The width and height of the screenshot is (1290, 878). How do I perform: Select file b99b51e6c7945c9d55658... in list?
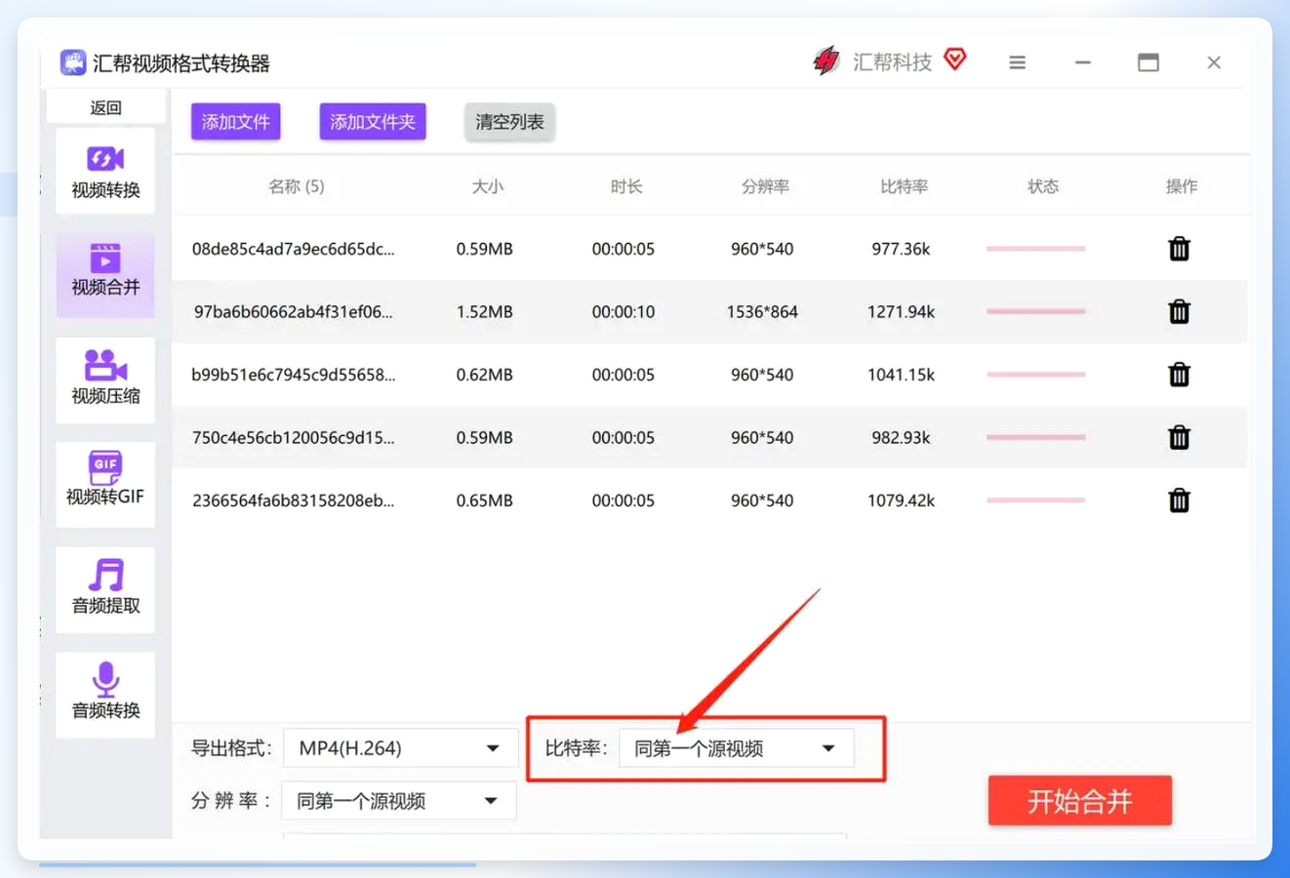pos(294,375)
